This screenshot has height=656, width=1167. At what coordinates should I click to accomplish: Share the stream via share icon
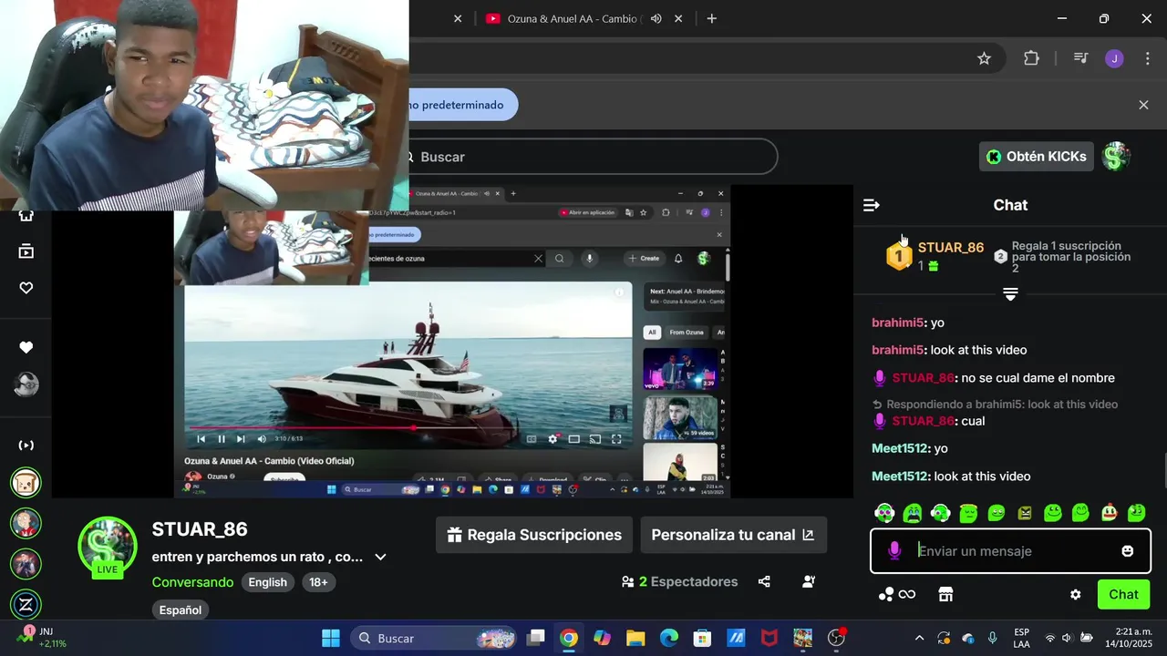point(764,581)
